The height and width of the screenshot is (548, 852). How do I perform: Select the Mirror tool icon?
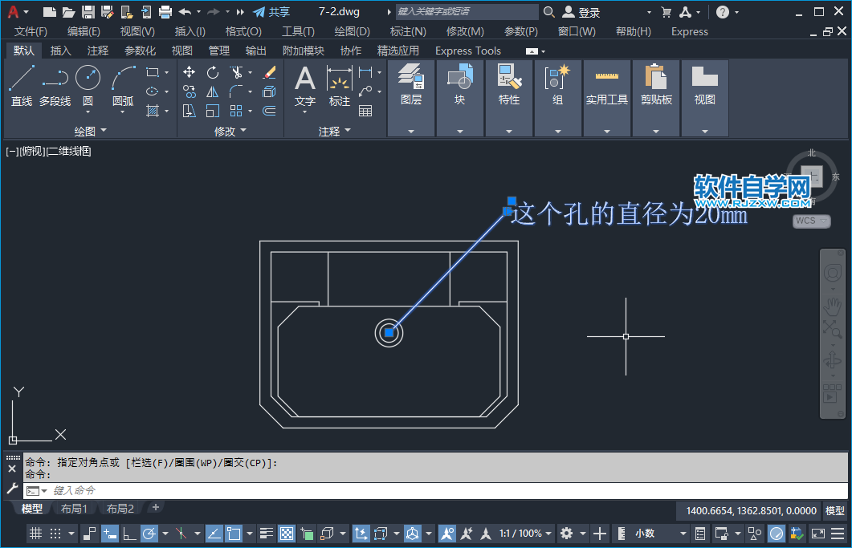point(213,91)
